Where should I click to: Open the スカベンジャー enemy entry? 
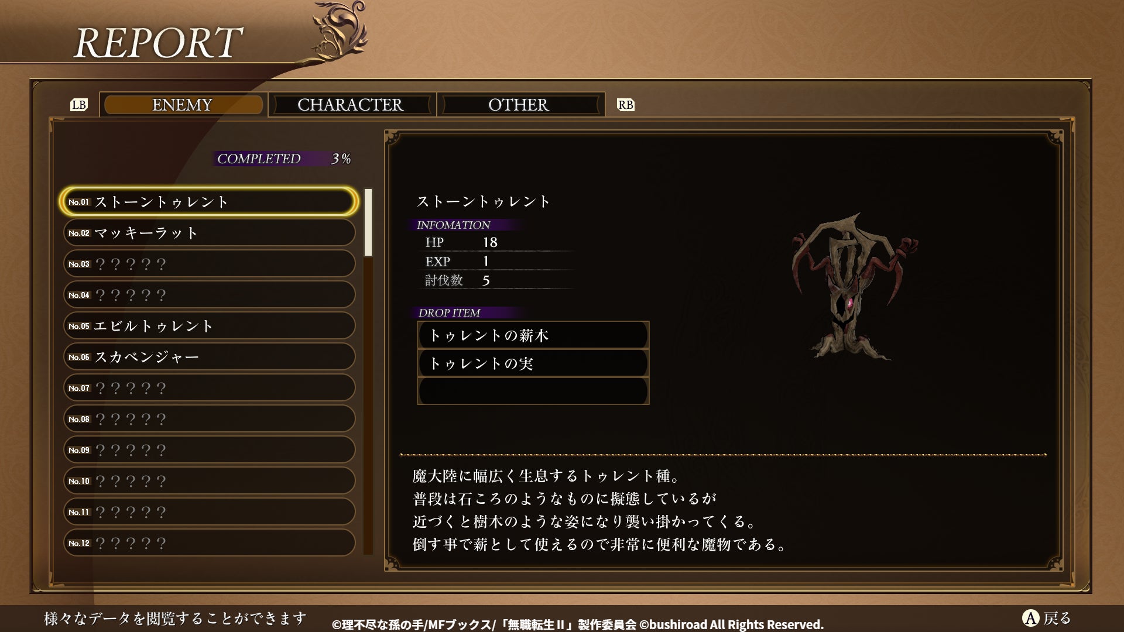tap(209, 357)
